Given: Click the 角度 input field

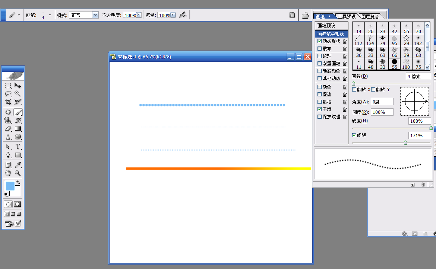Looking at the screenshot, I should click(382, 102).
